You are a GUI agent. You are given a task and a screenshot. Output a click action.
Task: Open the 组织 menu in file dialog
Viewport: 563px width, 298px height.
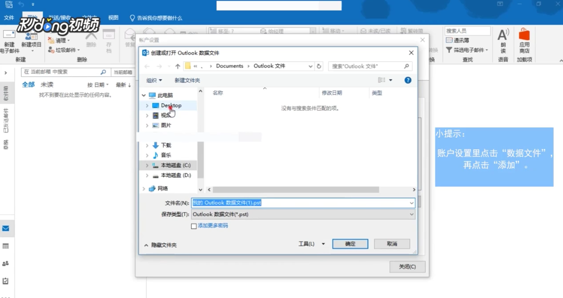point(154,80)
